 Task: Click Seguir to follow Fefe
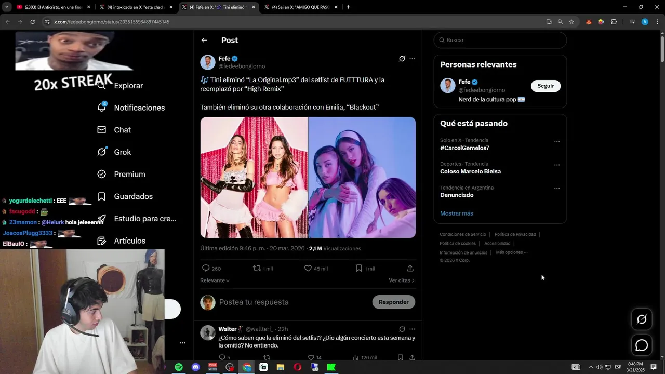[546, 86]
